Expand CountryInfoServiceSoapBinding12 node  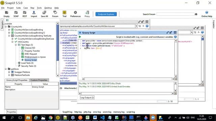coord(9,33)
